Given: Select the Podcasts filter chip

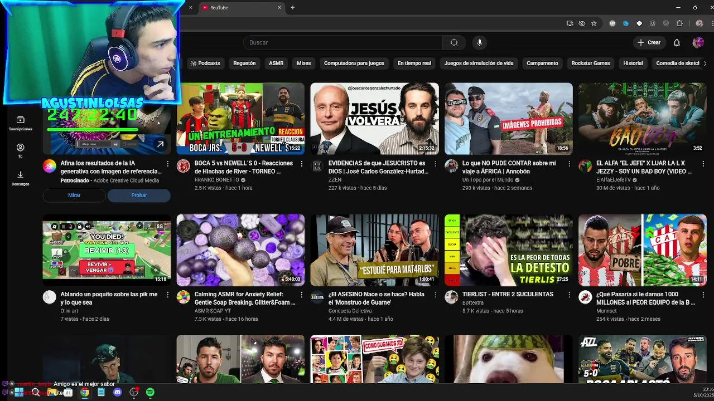Looking at the screenshot, I should [205, 63].
